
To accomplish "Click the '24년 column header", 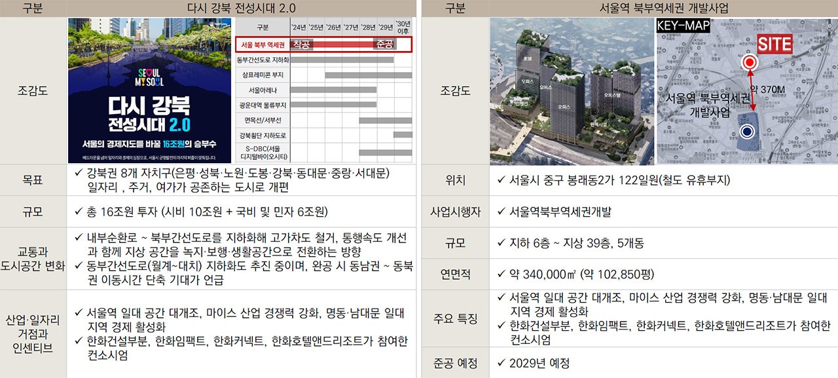I will (297, 26).
